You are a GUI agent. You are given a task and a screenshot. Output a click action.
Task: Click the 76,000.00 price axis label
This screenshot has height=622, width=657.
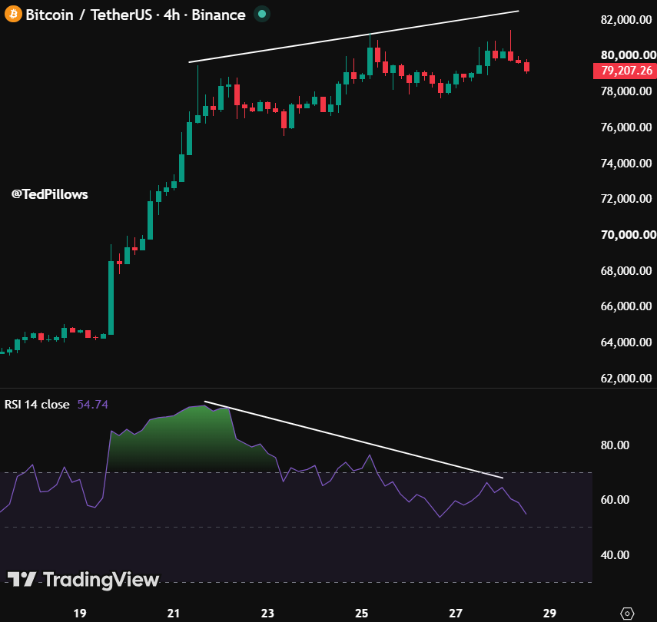point(626,127)
